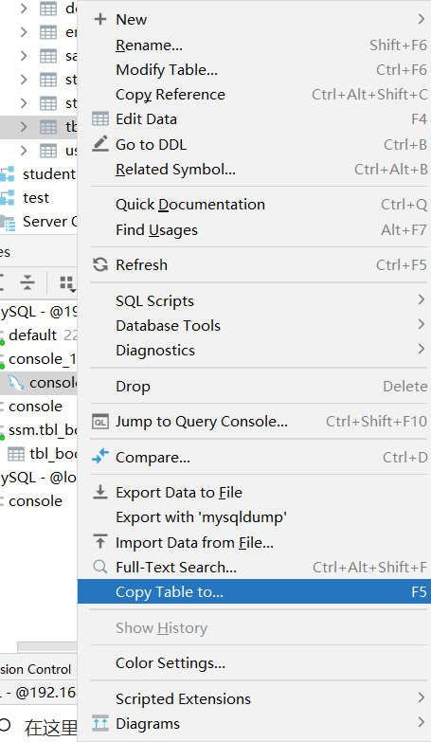Image resolution: width=431 pixels, height=742 pixels.
Task: Click the Refresh arrows icon
Action: 100,264
